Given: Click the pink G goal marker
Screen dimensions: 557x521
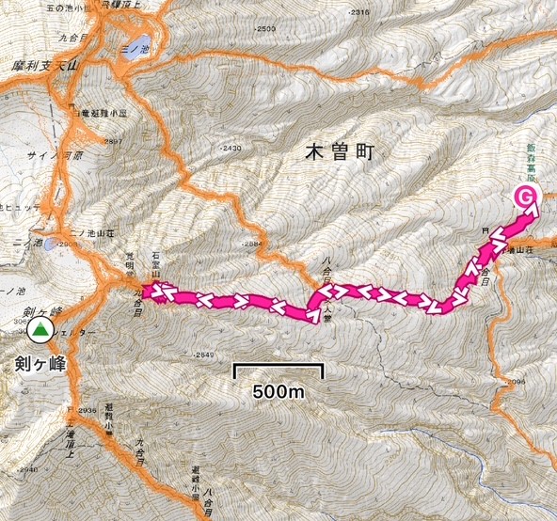Looking at the screenshot, I should pos(526,197).
